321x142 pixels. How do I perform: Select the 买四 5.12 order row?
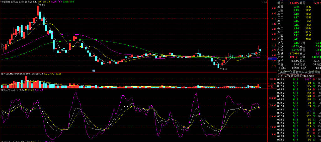299,35
